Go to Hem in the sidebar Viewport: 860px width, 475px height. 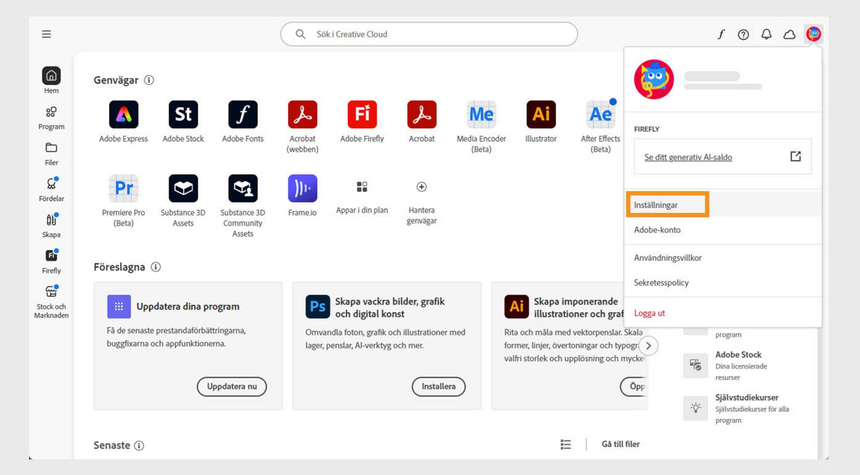(x=51, y=81)
